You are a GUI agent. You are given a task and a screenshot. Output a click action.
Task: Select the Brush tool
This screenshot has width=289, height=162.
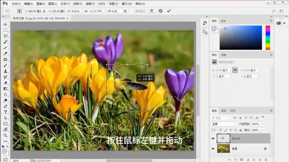5,65
